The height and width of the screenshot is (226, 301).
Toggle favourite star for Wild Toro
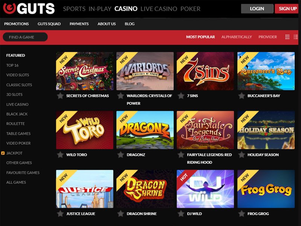60,155
